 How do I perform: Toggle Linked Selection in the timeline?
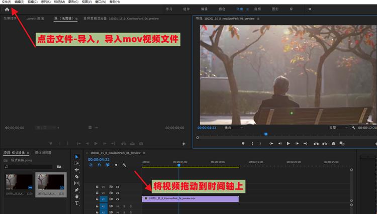pyautogui.click(x=108, y=165)
